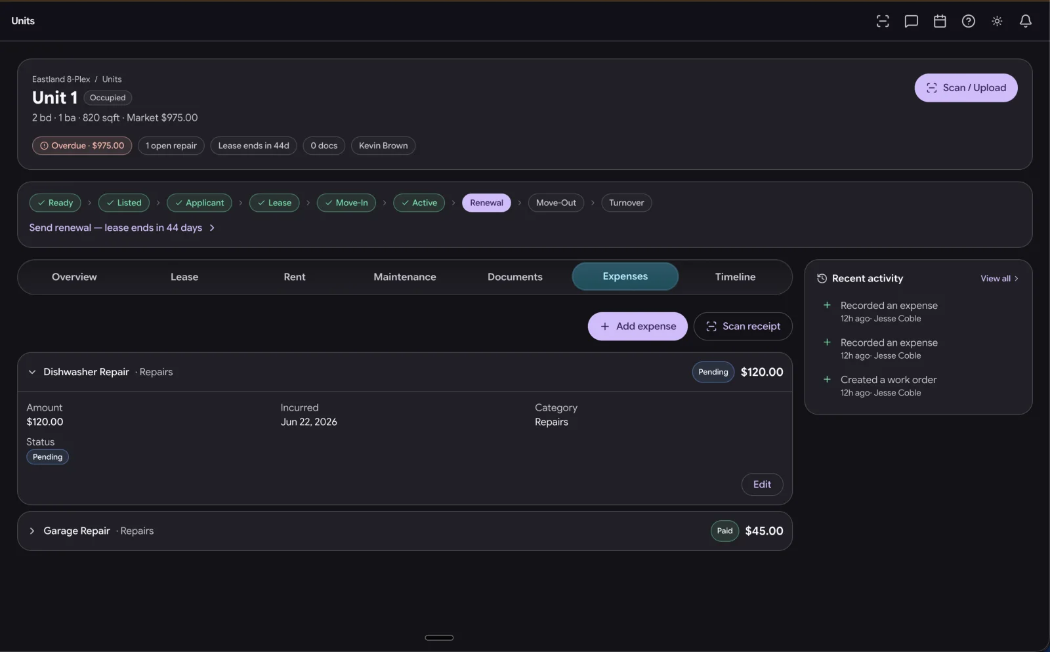Switch to the Maintenance tab
Image resolution: width=1050 pixels, height=652 pixels.
[x=405, y=277]
